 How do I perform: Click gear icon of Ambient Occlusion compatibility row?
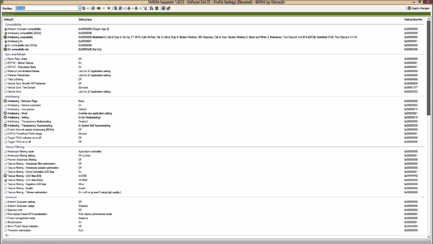pos(5,29)
